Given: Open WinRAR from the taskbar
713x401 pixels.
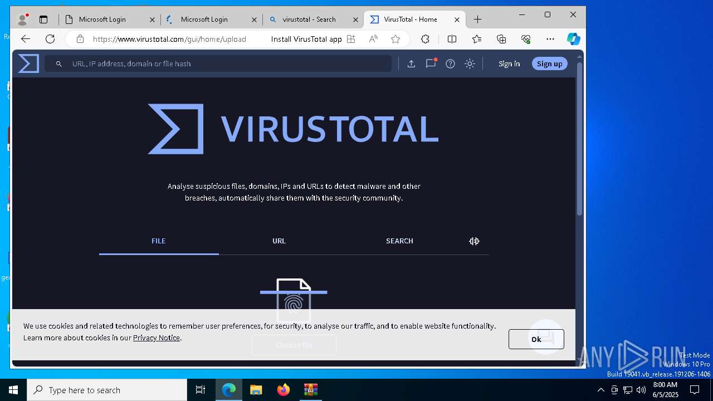Looking at the screenshot, I should [x=310, y=390].
